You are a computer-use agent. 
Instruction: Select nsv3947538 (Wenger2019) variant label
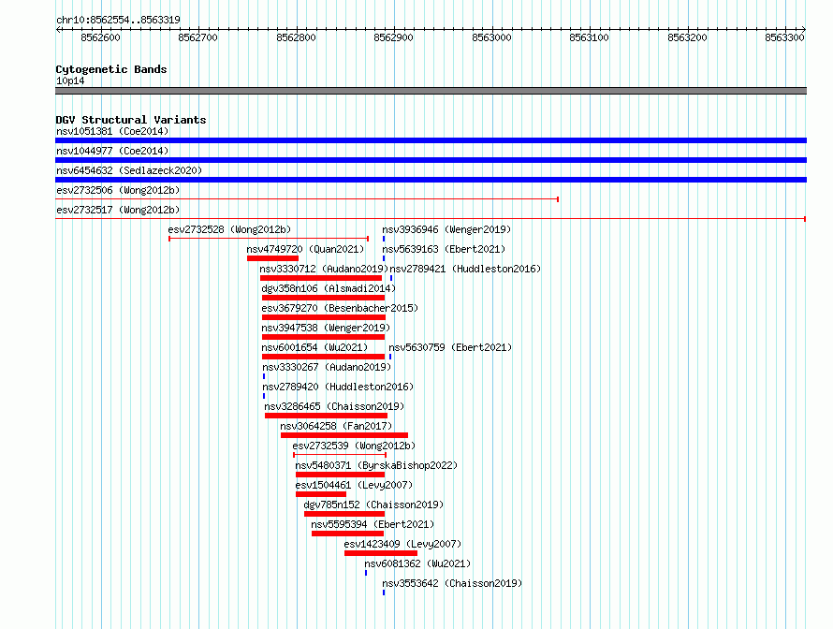tap(326, 328)
